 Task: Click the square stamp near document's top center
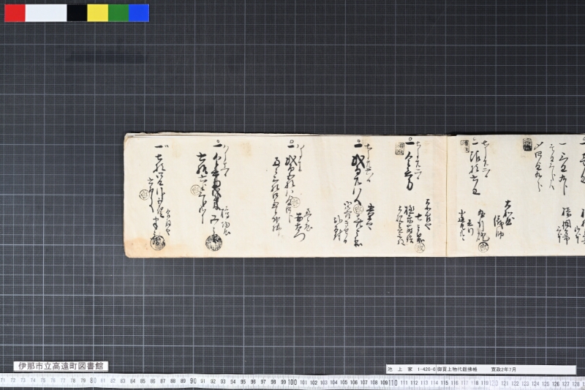coord(400,149)
